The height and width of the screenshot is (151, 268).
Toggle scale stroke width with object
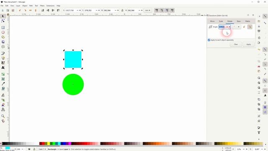(x=157, y=10)
